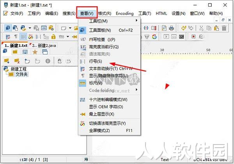Click the new blank document toolbar icon
The image size is (234, 164).
[x=64, y=28]
